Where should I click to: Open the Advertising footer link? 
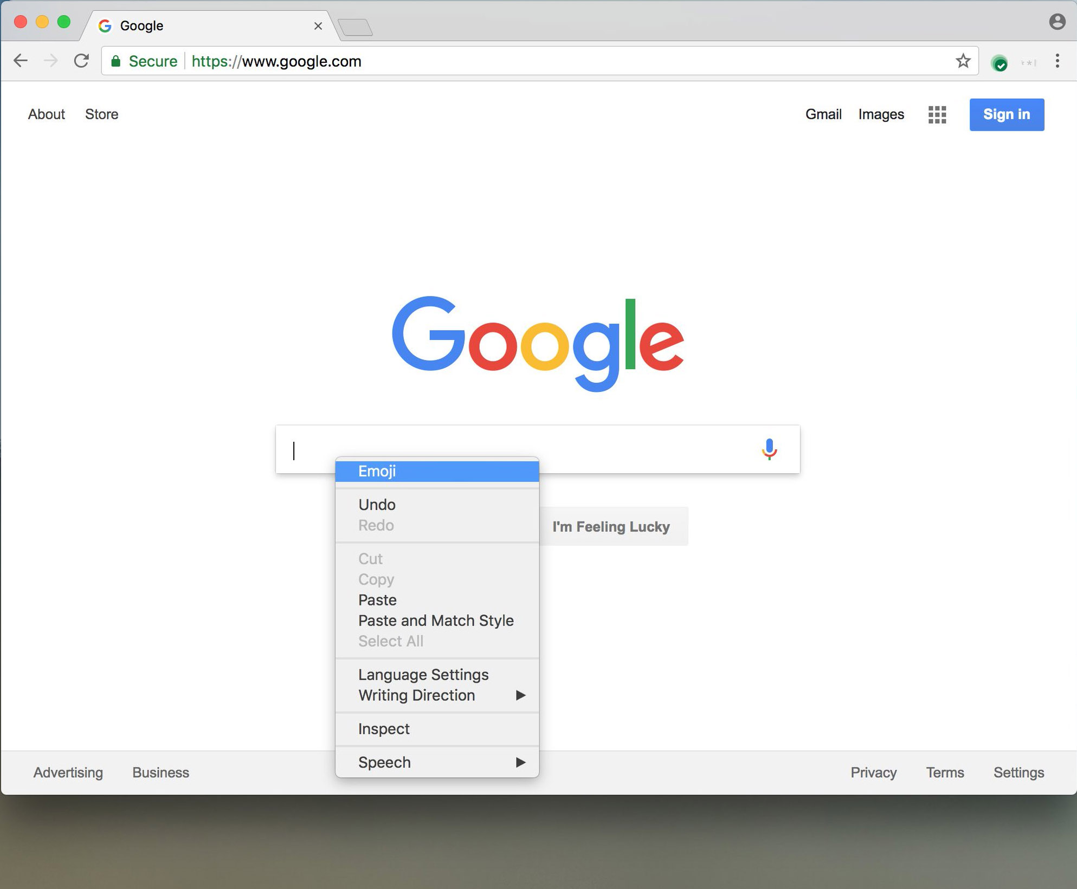pyautogui.click(x=68, y=772)
